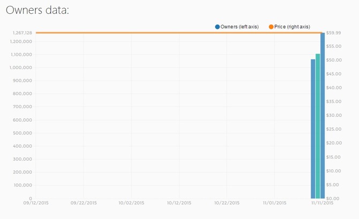Click the blue Owners legend circle
The height and width of the screenshot is (219, 359).
click(218, 27)
